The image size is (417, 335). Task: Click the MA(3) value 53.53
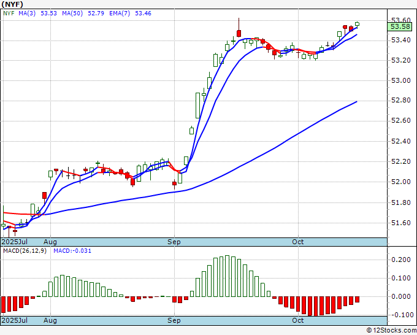(x=48, y=13)
